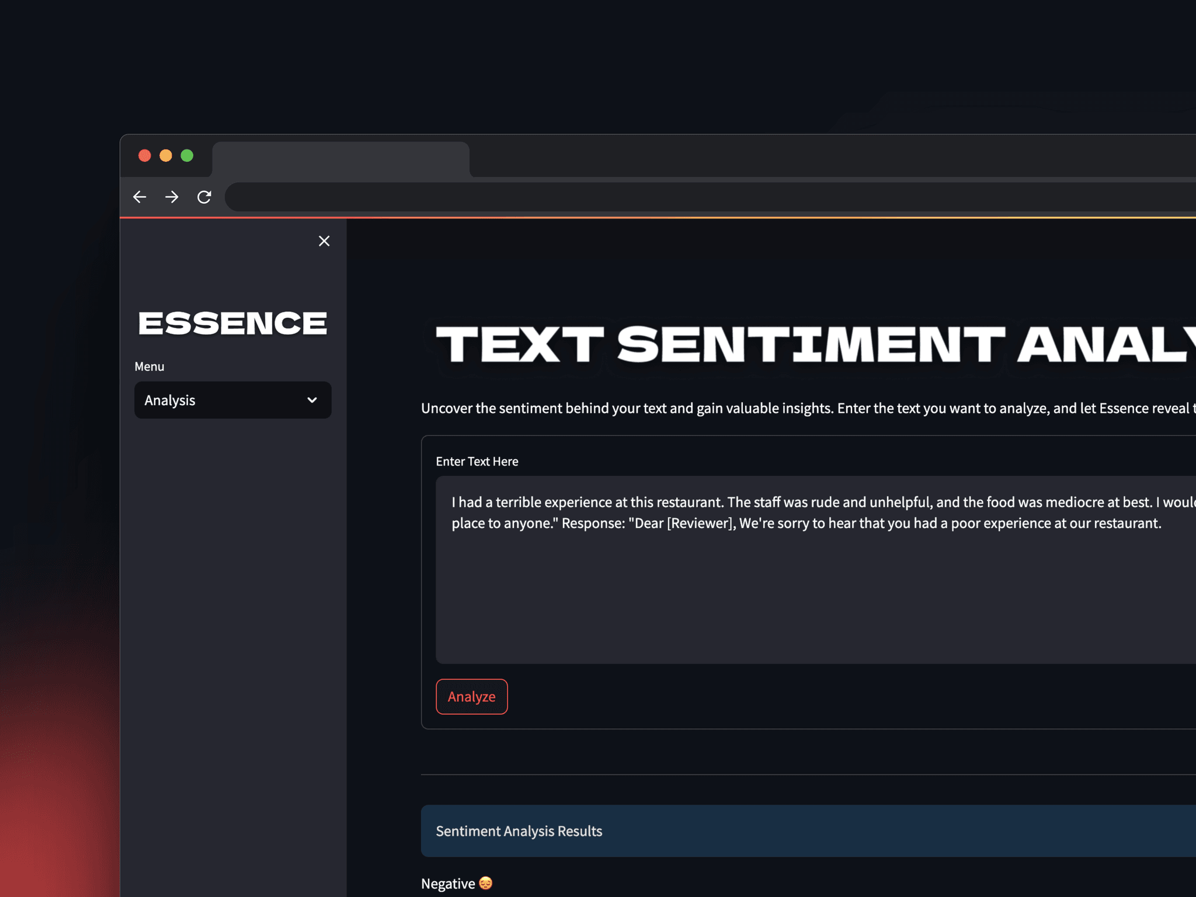Click the TEXT SENTIMENT heading

click(816, 345)
